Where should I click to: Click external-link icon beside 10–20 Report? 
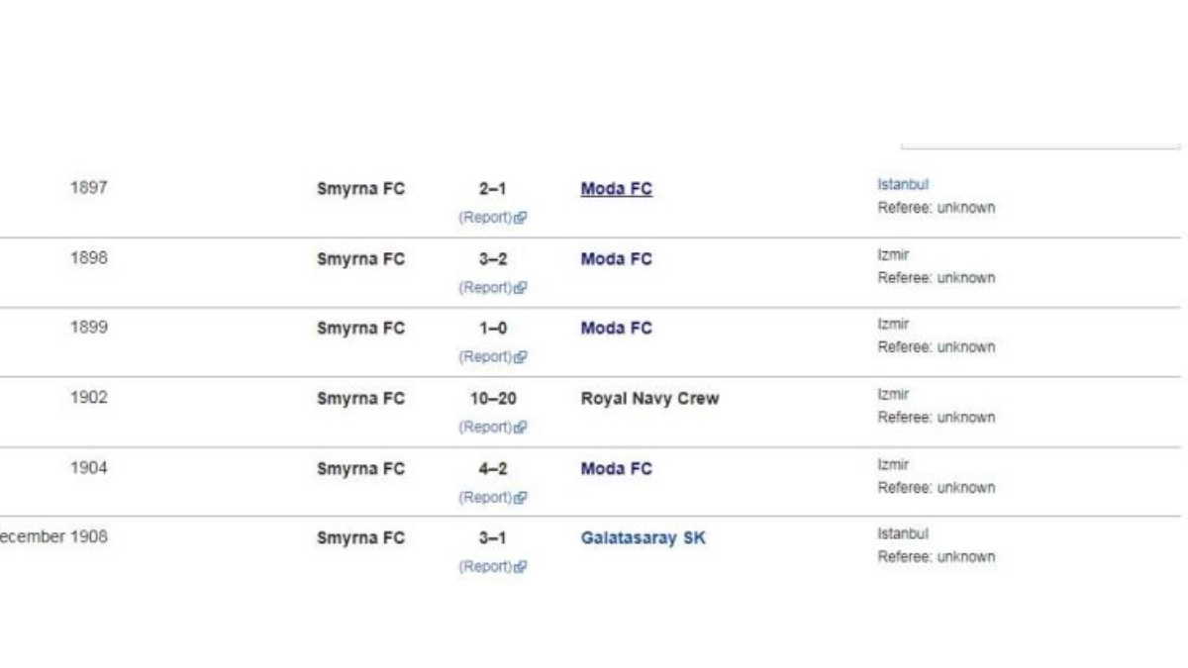[521, 428]
